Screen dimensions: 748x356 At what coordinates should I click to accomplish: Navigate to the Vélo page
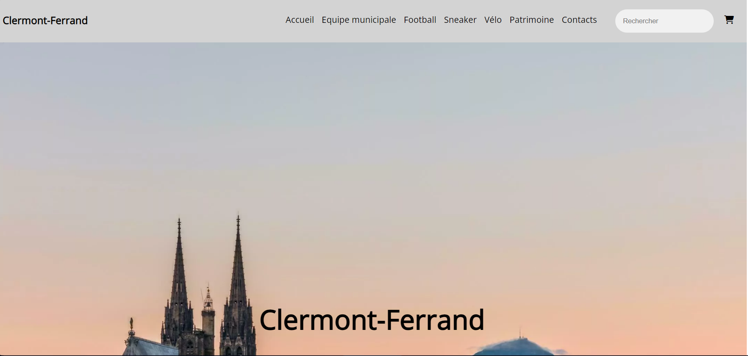[x=493, y=20]
